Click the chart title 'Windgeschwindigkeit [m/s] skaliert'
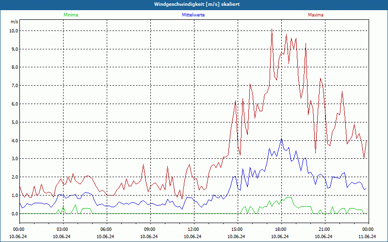Screen dimensions: 388x242 [197, 4]
